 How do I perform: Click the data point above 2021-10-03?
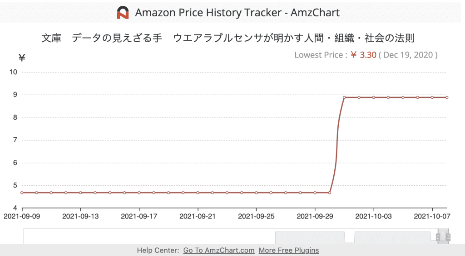point(374,97)
